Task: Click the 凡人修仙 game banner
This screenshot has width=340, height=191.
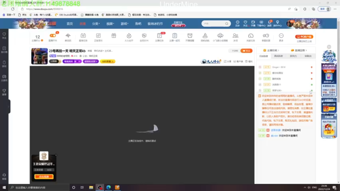Action: [x=211, y=61]
